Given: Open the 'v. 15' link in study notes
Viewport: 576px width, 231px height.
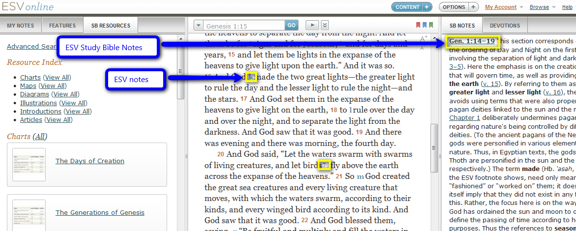Looking at the screenshot, I should 491,84.
